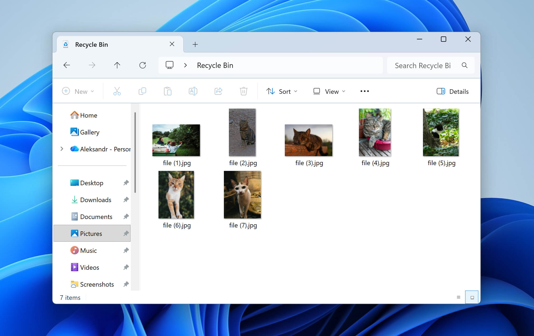Click the Paste icon
The image size is (534, 336).
click(x=167, y=91)
